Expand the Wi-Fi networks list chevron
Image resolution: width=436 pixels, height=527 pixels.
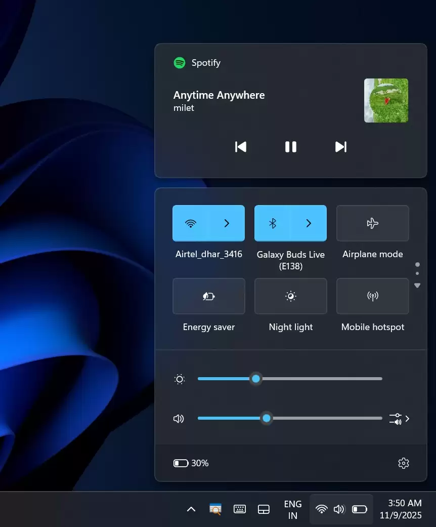(x=227, y=223)
